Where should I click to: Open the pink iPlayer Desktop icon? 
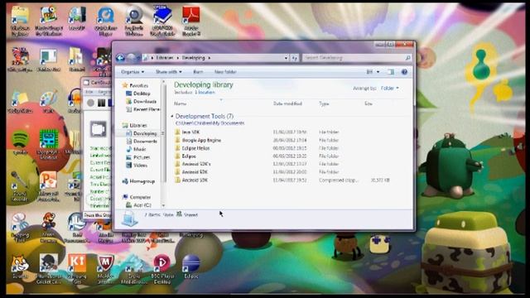[x=162, y=268]
